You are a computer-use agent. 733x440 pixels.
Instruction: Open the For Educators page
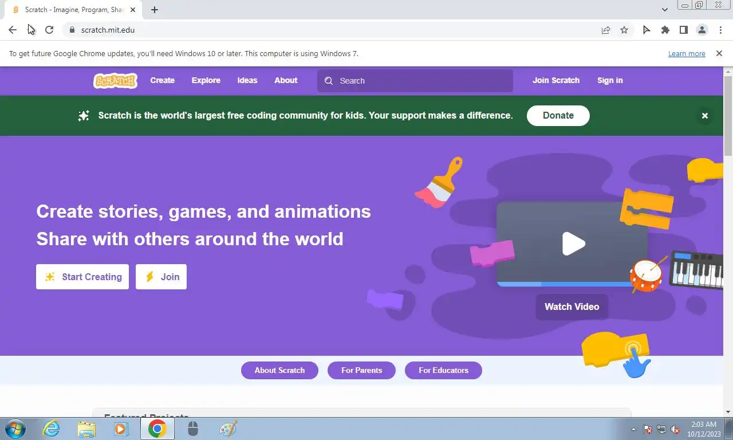pos(443,370)
